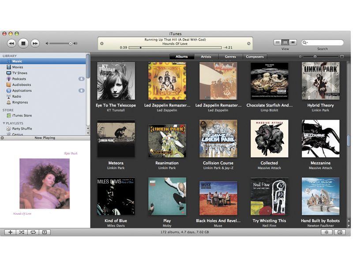
Task: Open Black Holes And Revelations cover
Action: tap(218, 198)
